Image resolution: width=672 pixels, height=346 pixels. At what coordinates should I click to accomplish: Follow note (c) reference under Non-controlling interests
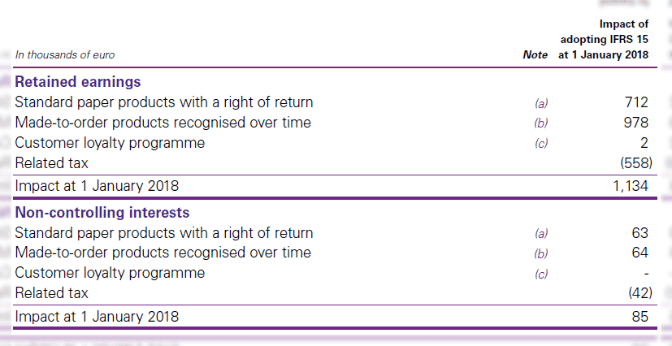pyautogui.click(x=541, y=274)
